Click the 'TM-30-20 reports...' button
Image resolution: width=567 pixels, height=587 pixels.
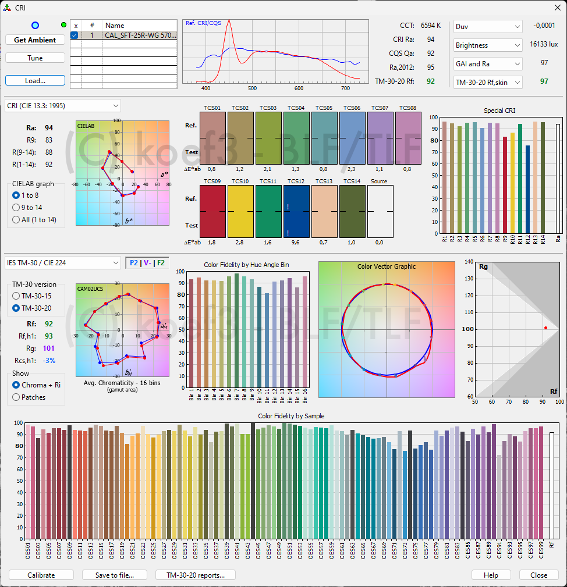tap(195, 575)
